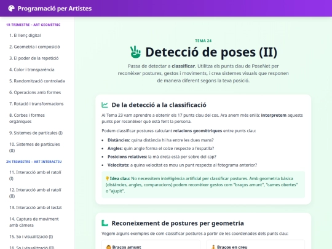332x249 pixels.
Task: Click the Detecció de poses (II) title
Action: (211, 52)
